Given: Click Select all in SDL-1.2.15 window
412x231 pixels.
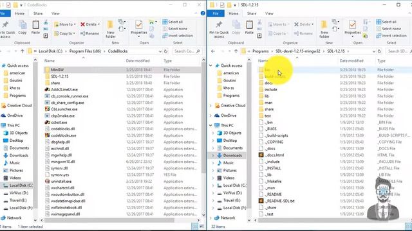Looking at the screenshot, I should point(386,22).
